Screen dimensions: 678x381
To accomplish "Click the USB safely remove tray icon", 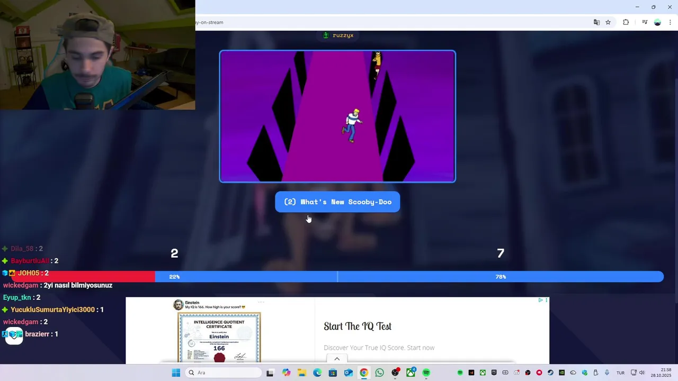I will pos(595,373).
